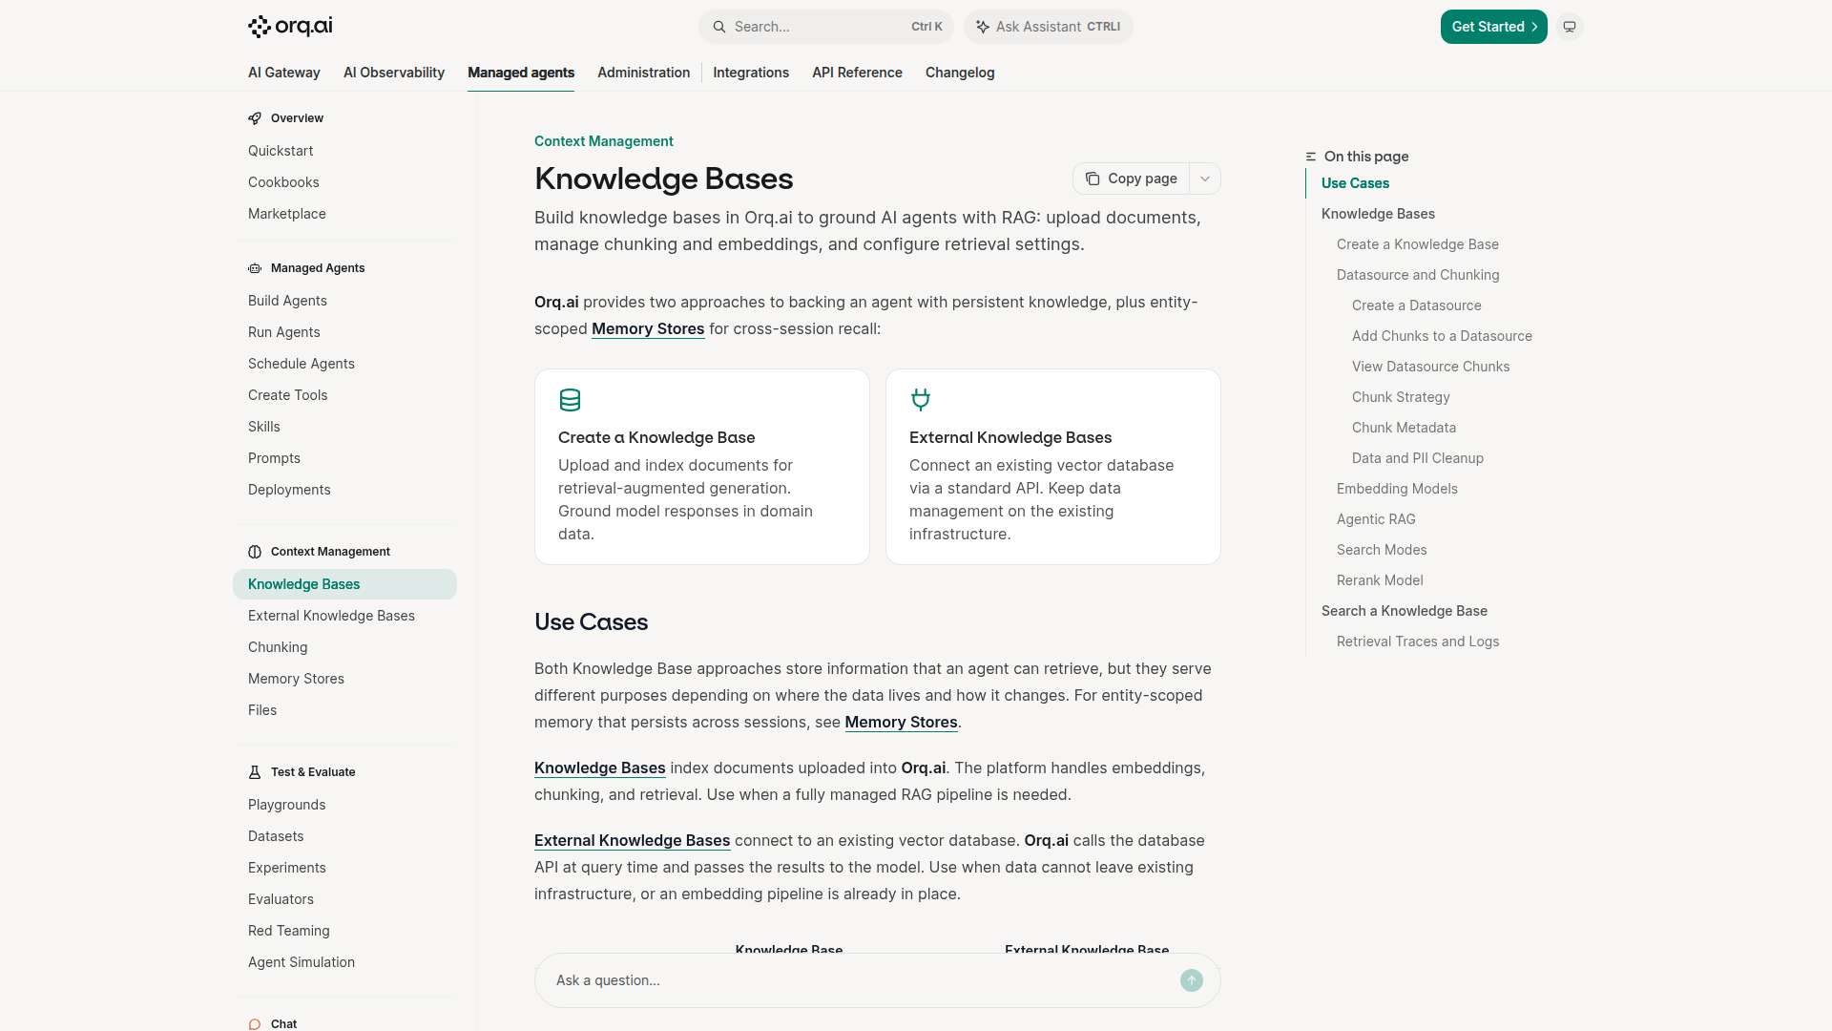The width and height of the screenshot is (1832, 1031).
Task: Click the database icon in Create a Knowledge Base card
Action: [570, 400]
